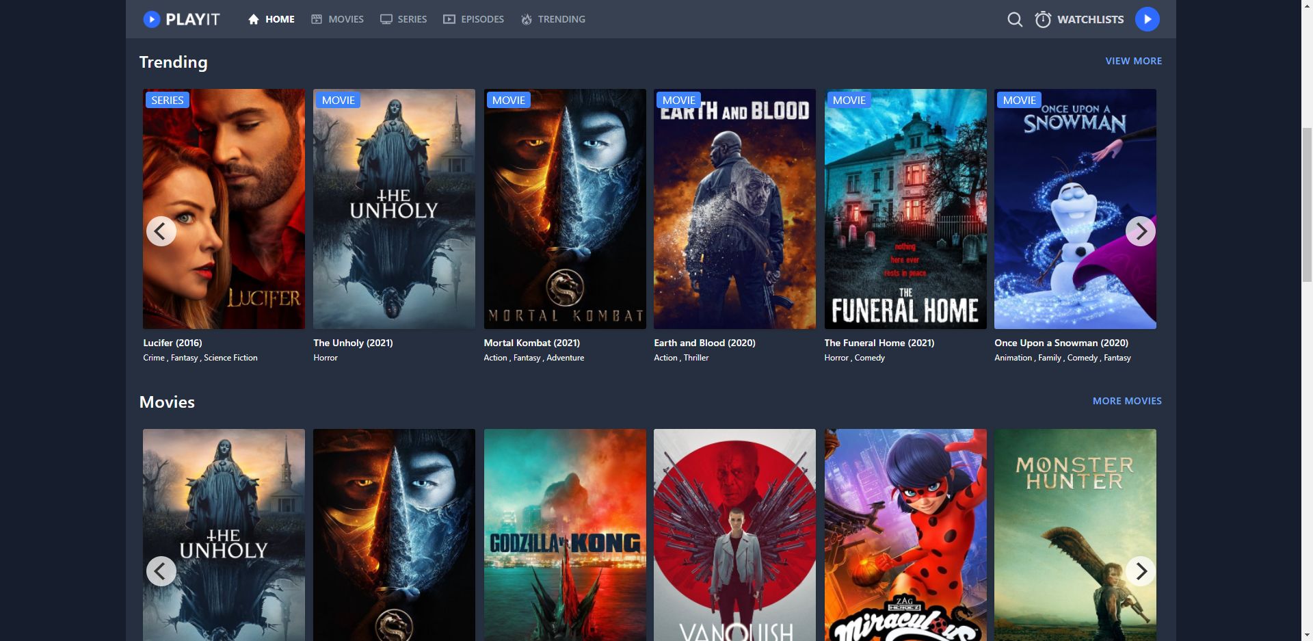
Task: Click The Funeral Home (2021) title
Action: pyautogui.click(x=879, y=343)
